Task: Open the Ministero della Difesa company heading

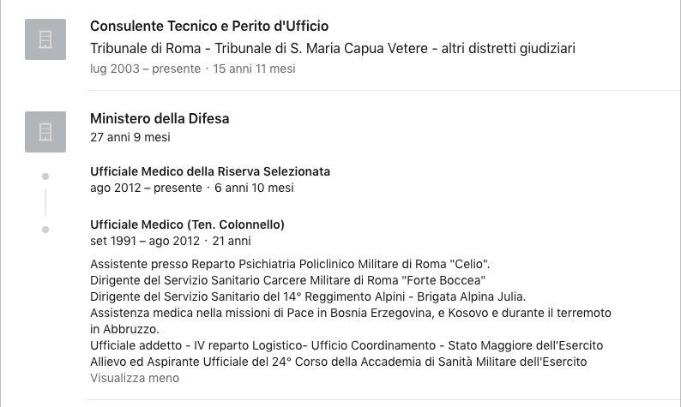Action: tap(160, 118)
